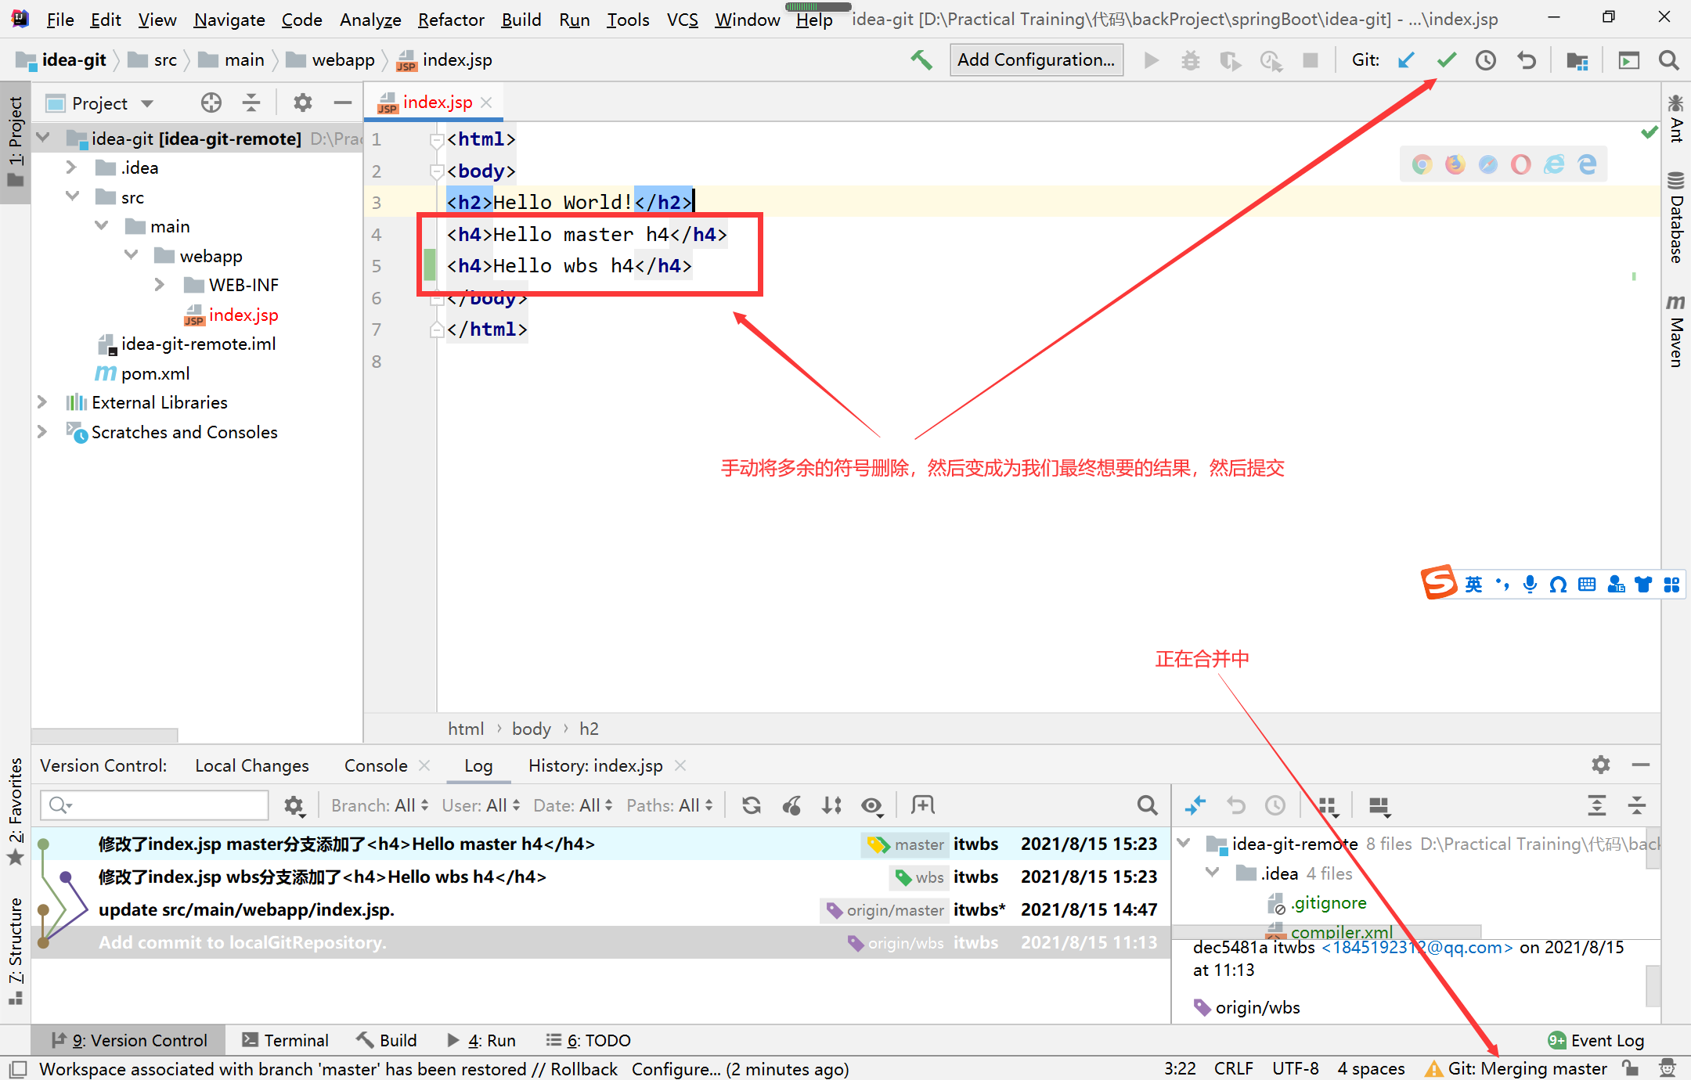Click Git Rollback undo arrow in toolbar
This screenshot has height=1080, width=1691.
(x=1526, y=60)
